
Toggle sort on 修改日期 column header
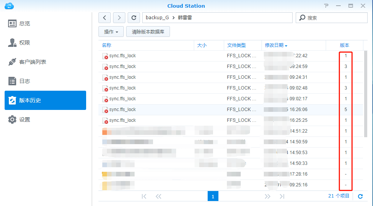[x=294, y=45]
